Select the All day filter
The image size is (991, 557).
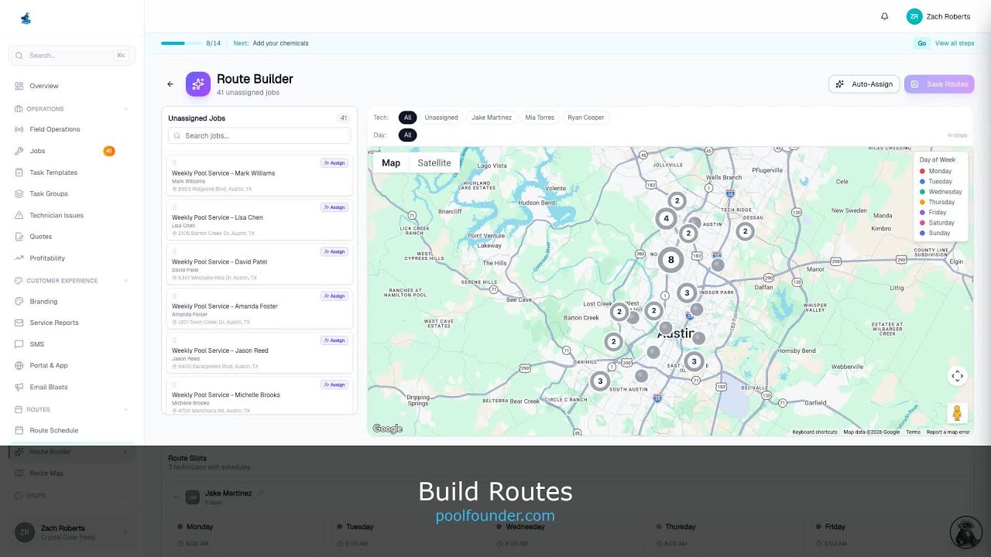(x=407, y=135)
